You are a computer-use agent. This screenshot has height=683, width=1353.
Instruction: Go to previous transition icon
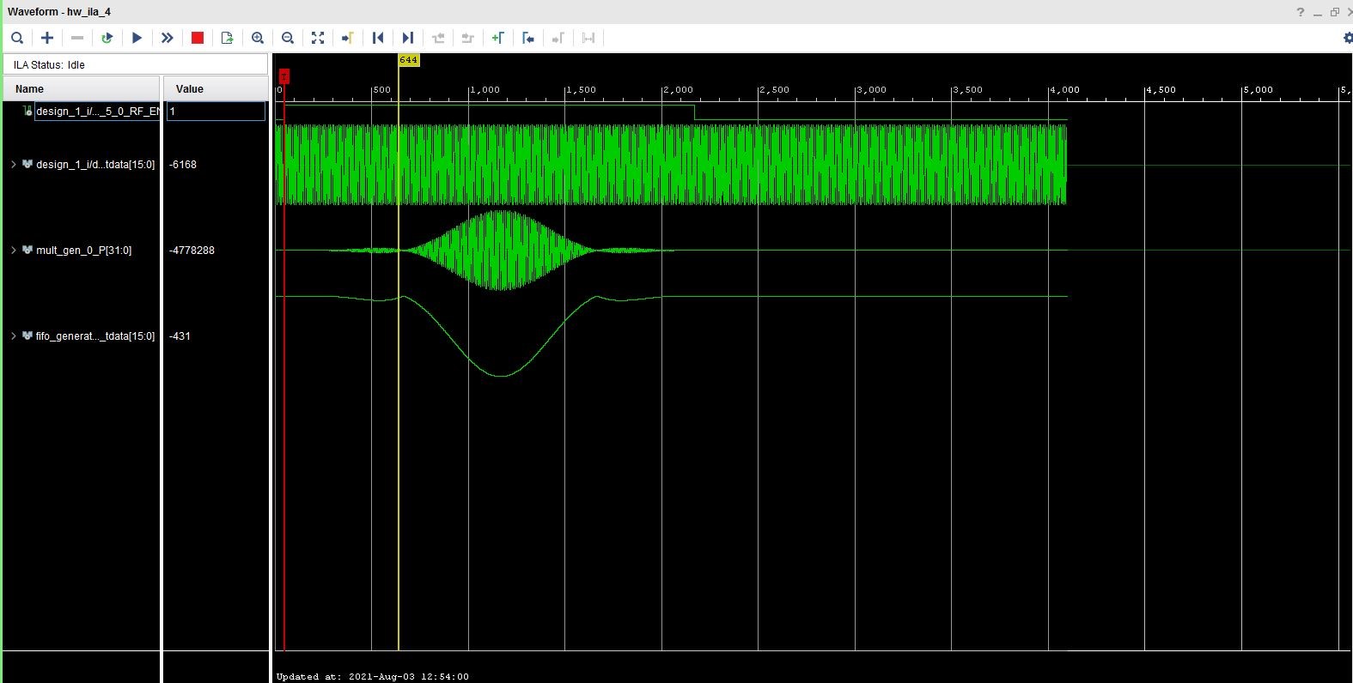pos(438,38)
